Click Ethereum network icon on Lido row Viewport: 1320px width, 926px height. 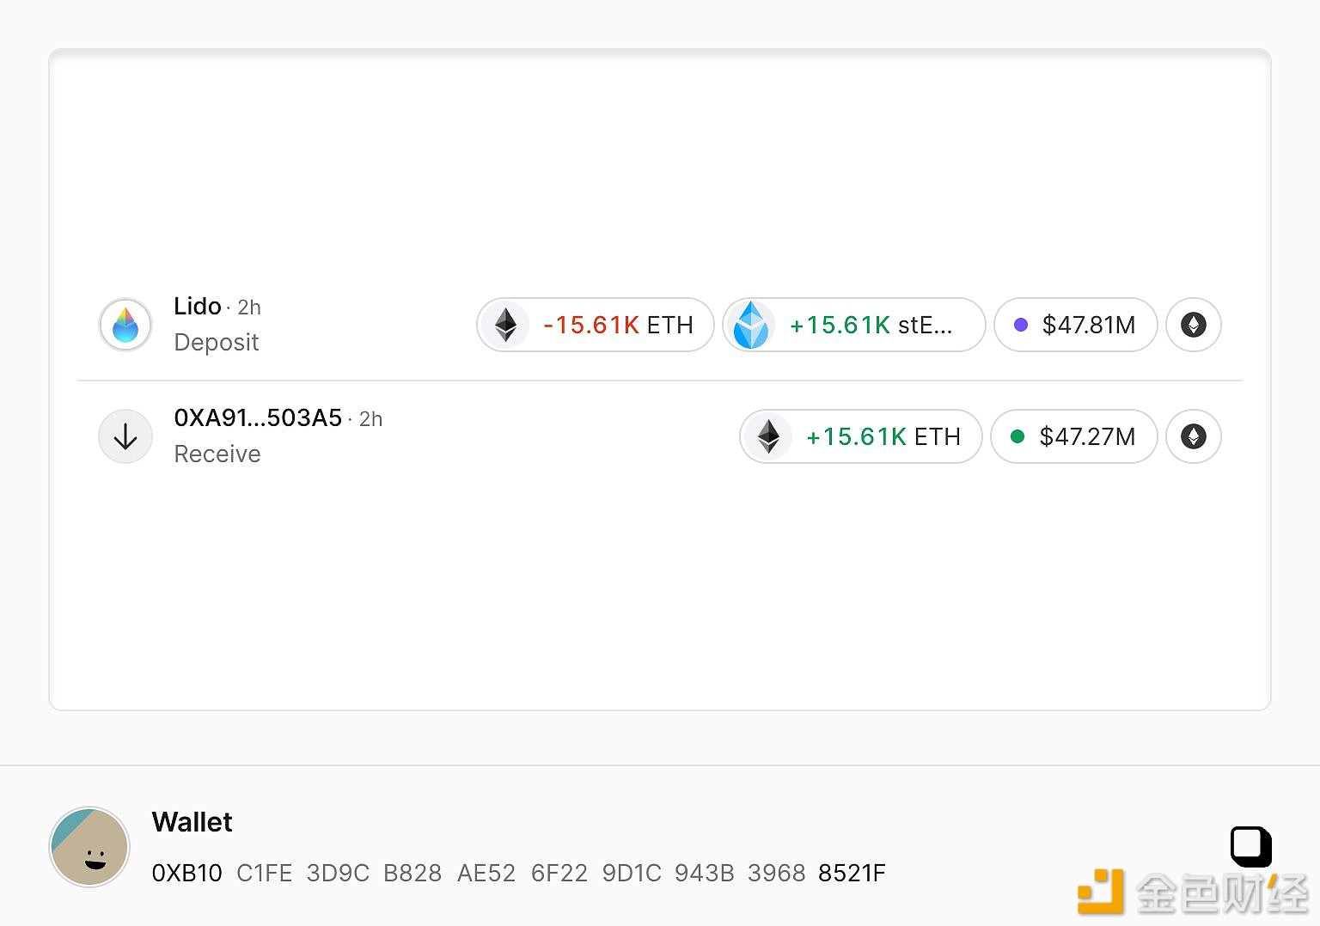click(1193, 325)
